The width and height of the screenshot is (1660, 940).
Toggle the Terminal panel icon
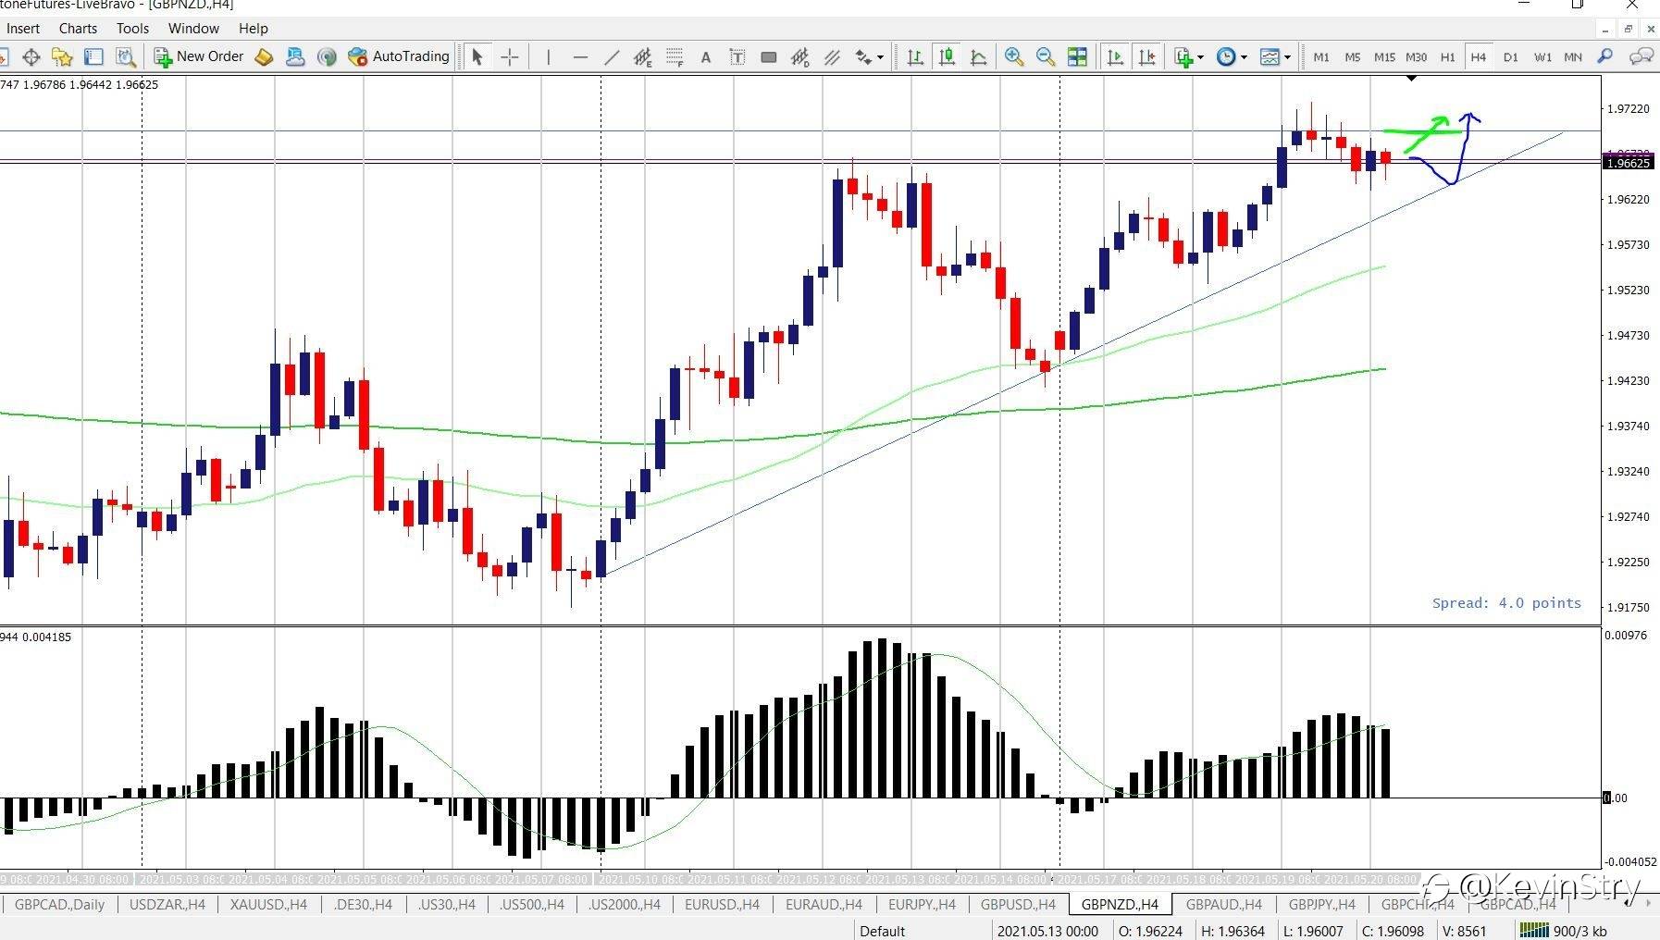(x=93, y=56)
